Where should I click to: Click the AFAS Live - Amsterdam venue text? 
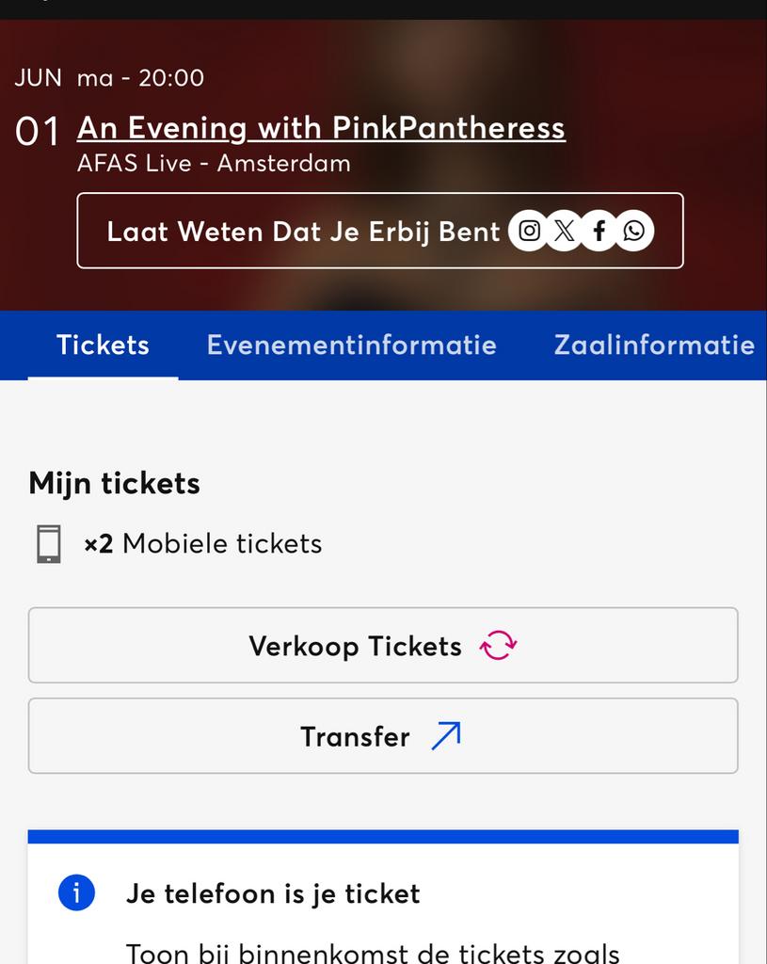[214, 163]
